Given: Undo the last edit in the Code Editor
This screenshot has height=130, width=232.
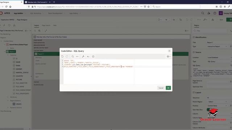Looking at the screenshot, I should (x=62, y=56).
